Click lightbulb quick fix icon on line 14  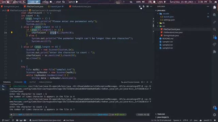[12, 33]
